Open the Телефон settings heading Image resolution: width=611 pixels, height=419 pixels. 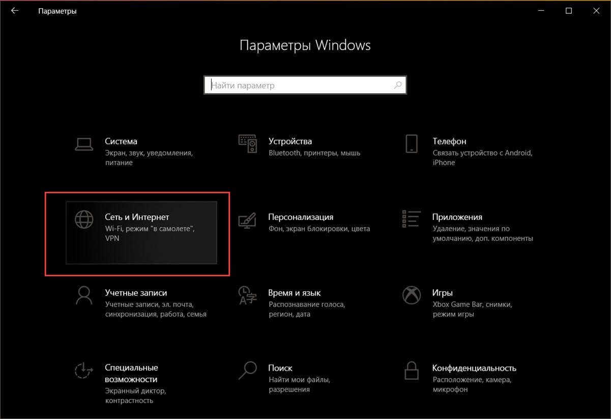449,141
